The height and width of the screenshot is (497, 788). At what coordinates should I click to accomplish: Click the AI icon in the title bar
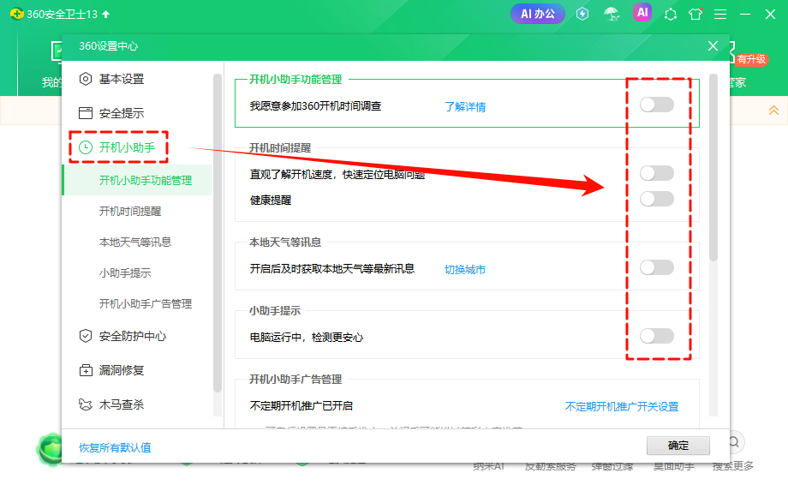point(642,13)
